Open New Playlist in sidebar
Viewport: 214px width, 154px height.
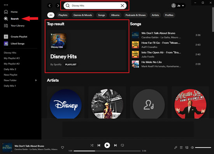click(x=11, y=75)
